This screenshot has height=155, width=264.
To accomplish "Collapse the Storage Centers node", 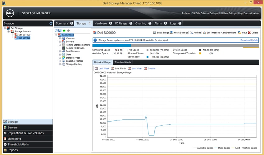I will (8, 31).
